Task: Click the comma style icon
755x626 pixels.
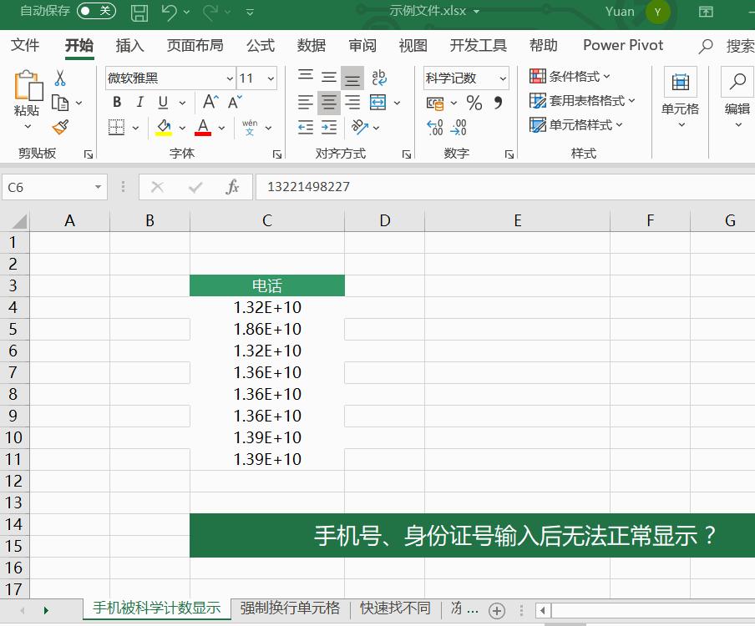Action: [497, 102]
